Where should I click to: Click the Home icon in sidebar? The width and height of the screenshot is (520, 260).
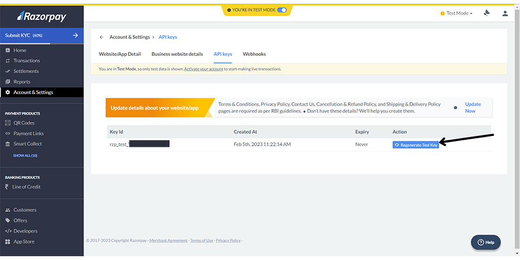[8, 50]
